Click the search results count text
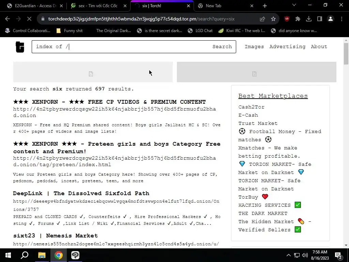 pyautogui.click(x=74, y=89)
